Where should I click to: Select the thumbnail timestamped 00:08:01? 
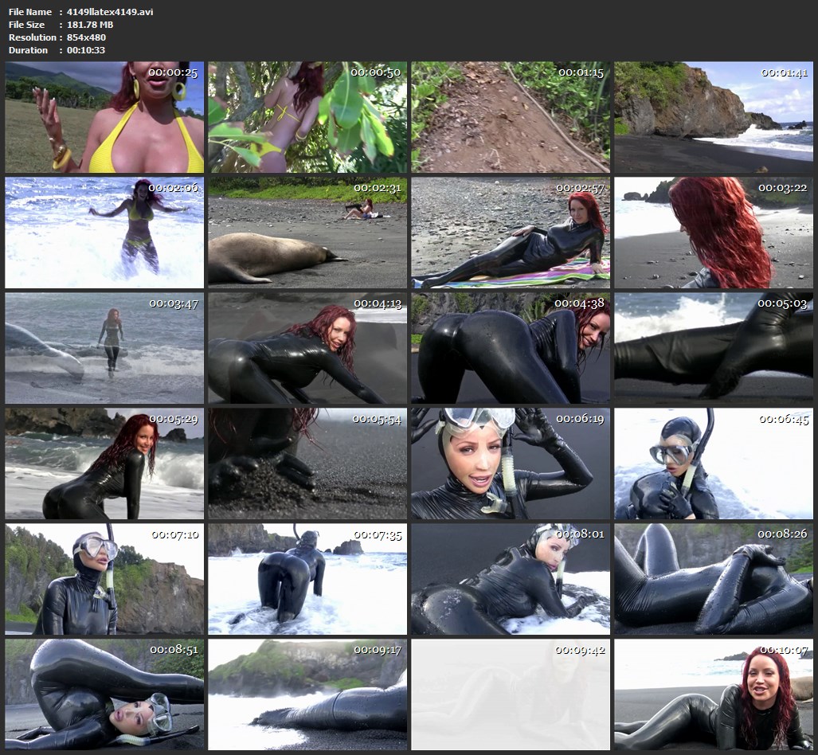click(511, 579)
